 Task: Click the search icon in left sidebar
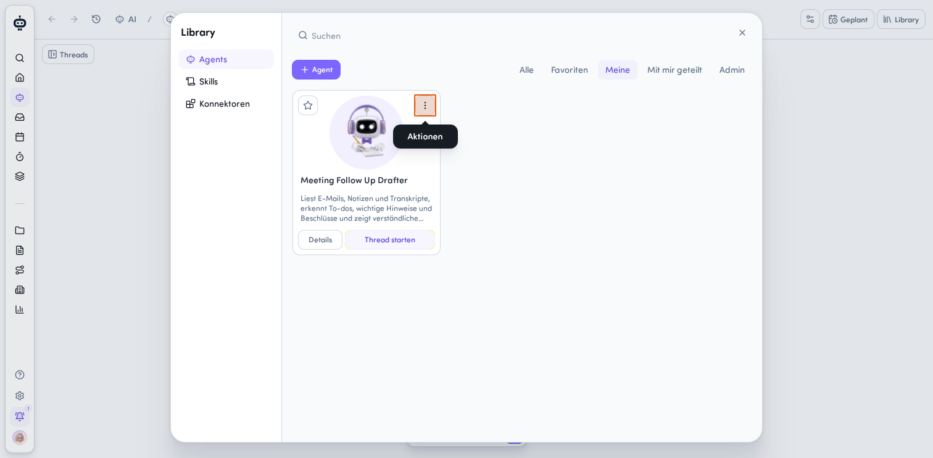[20, 58]
